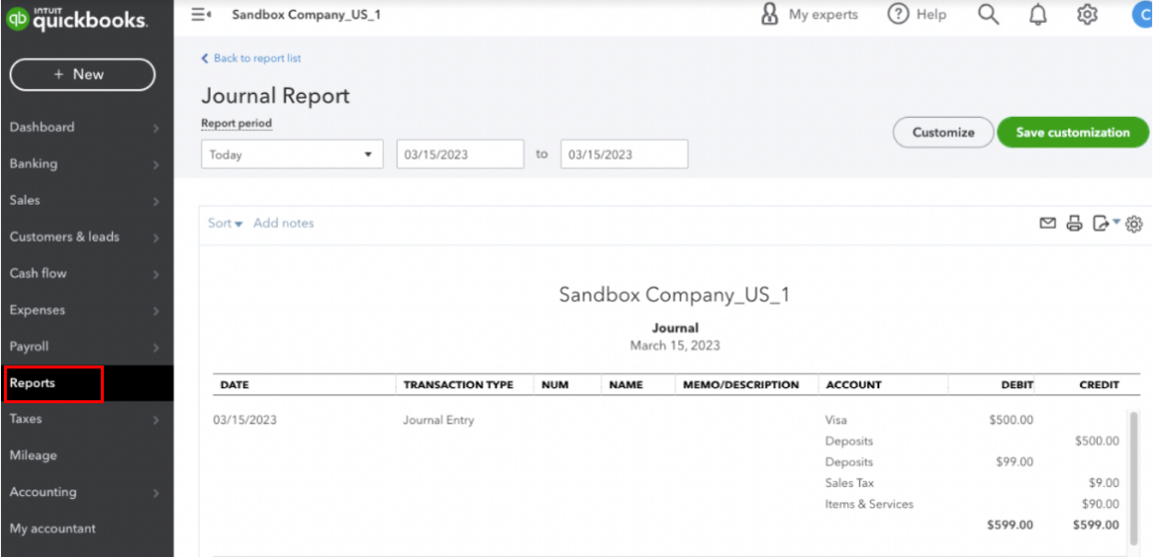Click the Customize button
The width and height of the screenshot is (1154, 557).
coord(942,133)
